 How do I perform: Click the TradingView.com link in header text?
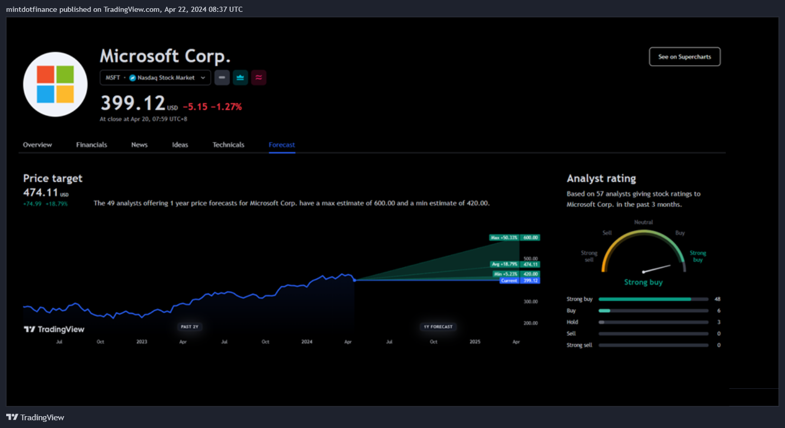[x=131, y=9]
